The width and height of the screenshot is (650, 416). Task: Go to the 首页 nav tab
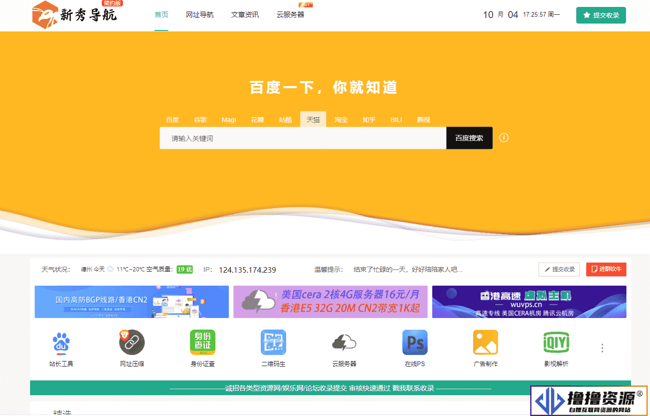(161, 15)
